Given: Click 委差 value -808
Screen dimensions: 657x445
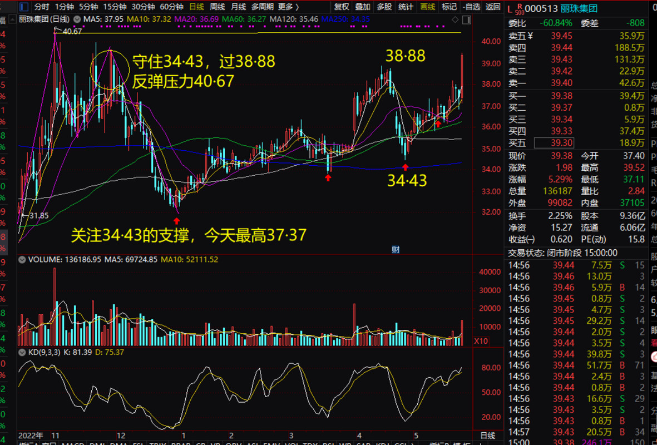Looking at the screenshot, I should (635, 23).
